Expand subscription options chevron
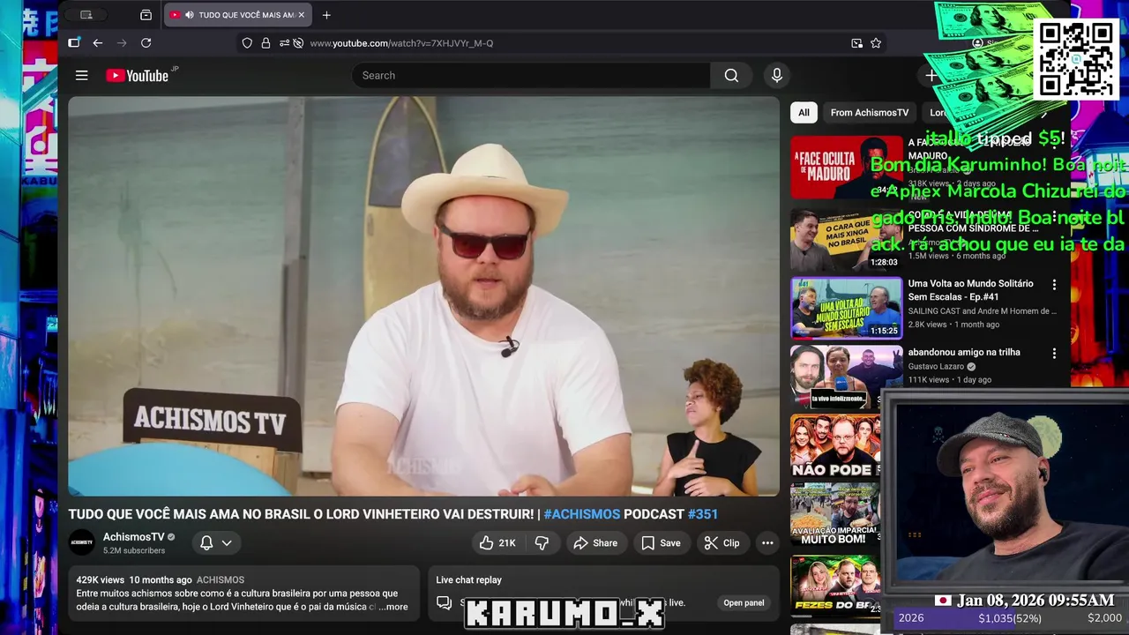Viewport: 1129px width, 635px height. pyautogui.click(x=227, y=543)
